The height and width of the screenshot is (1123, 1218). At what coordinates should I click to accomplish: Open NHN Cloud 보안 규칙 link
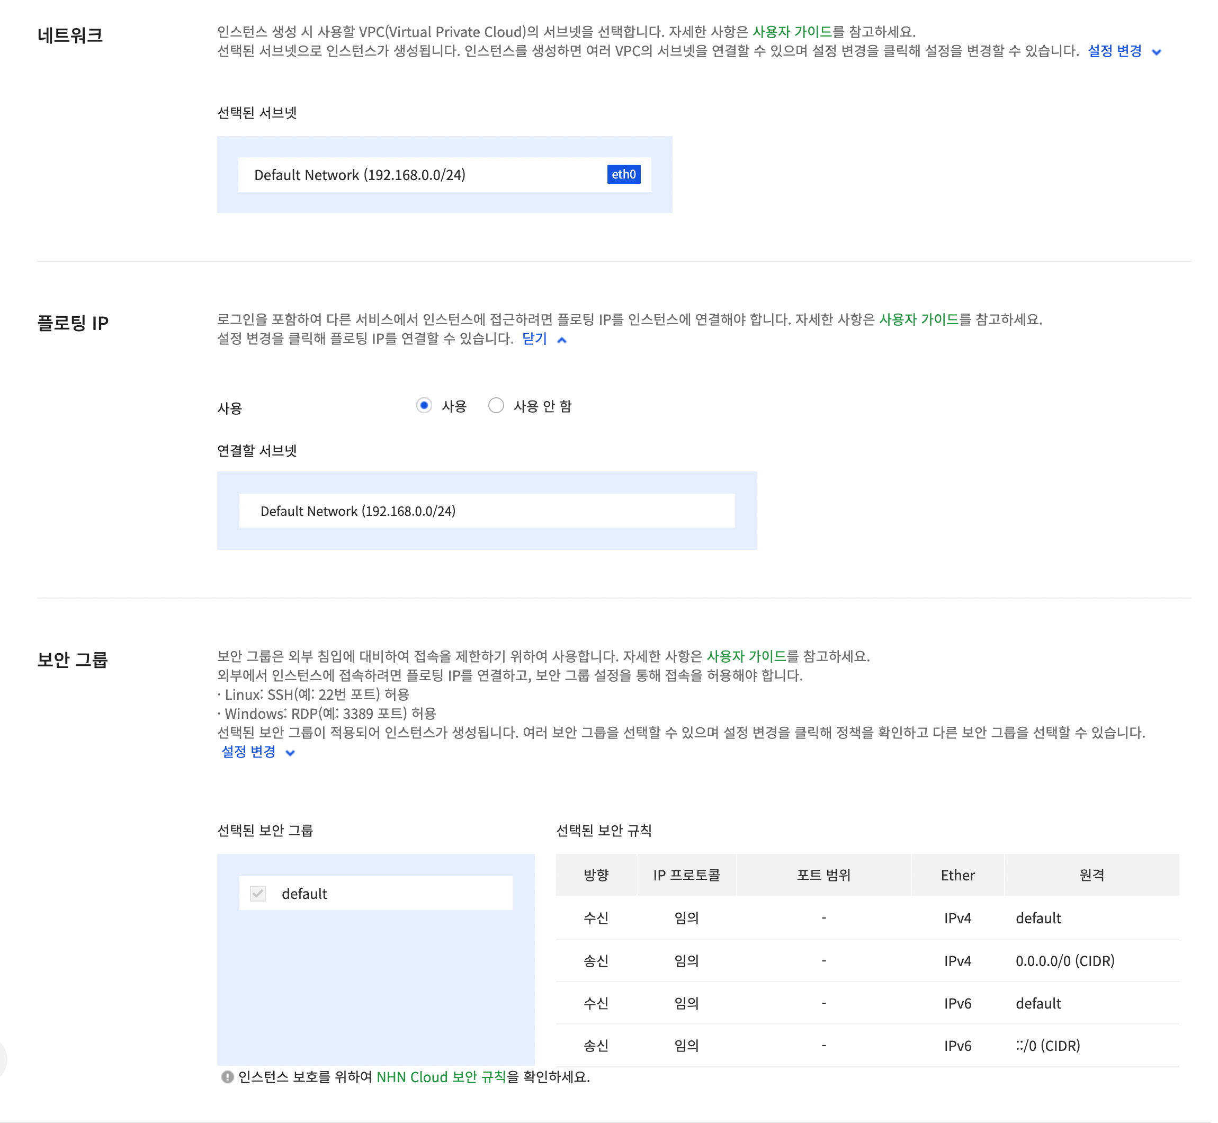point(441,1077)
